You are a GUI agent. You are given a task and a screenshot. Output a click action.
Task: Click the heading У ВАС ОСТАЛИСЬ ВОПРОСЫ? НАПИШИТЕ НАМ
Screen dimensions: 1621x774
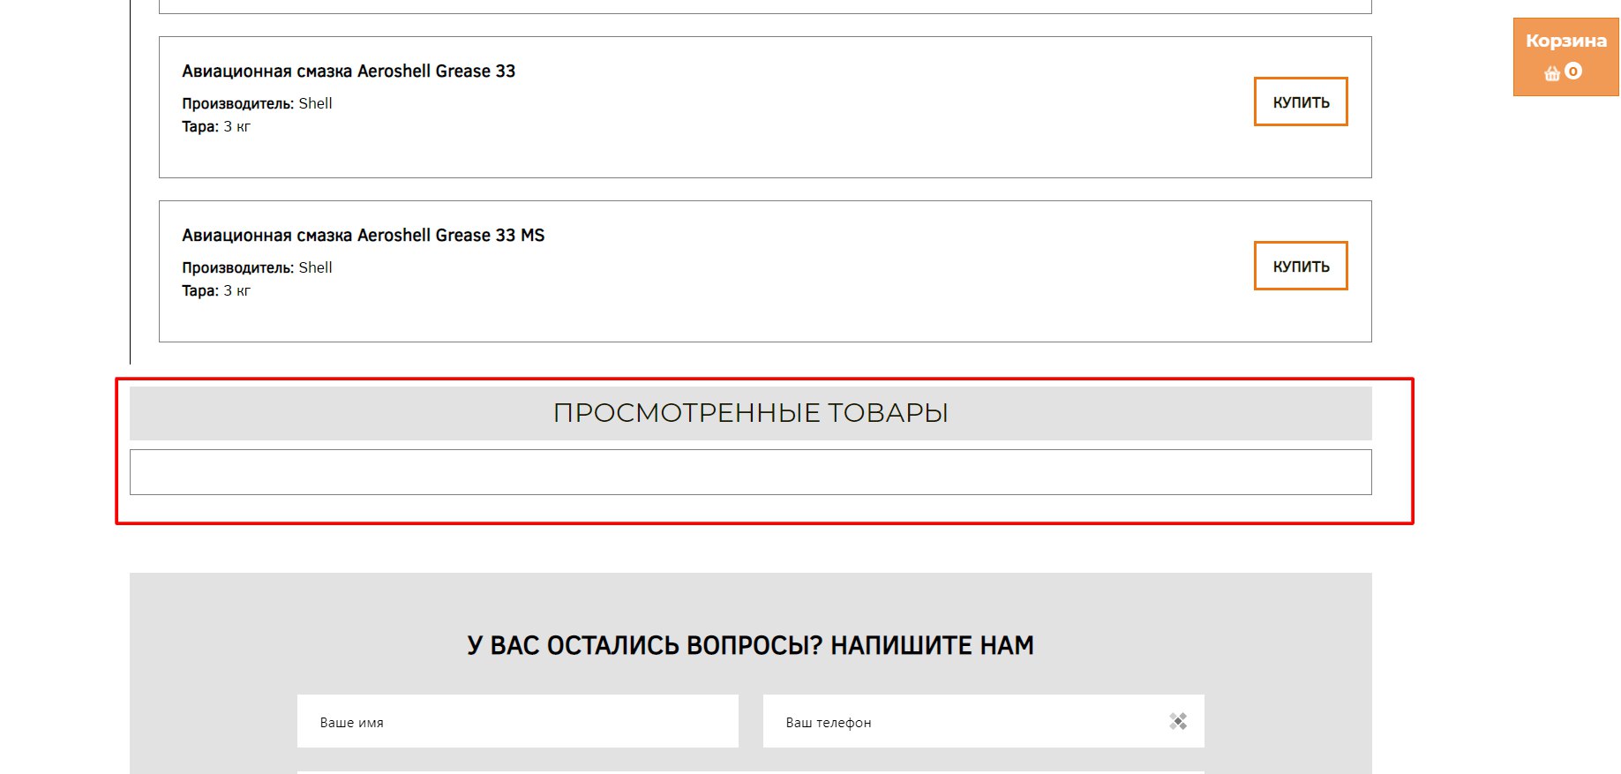751,645
